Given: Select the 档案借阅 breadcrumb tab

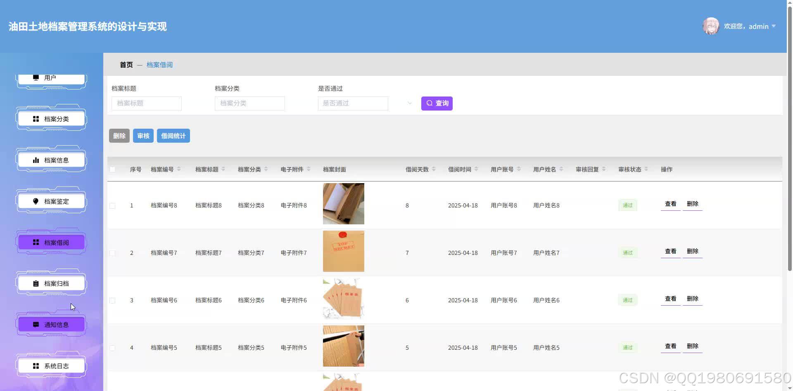Looking at the screenshot, I should 160,64.
